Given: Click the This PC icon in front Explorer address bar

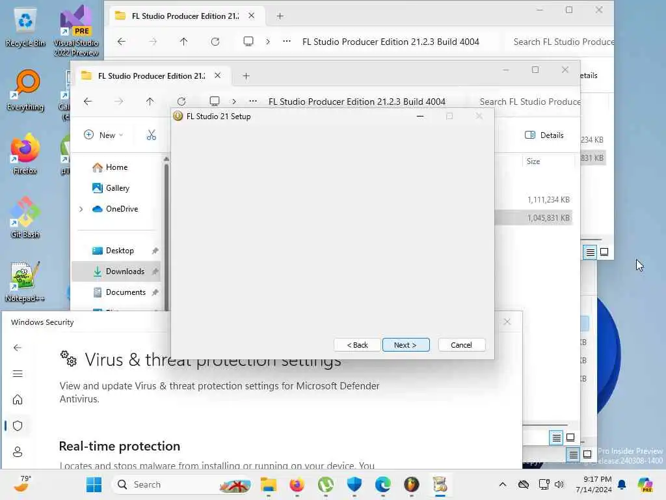Looking at the screenshot, I should tap(215, 101).
